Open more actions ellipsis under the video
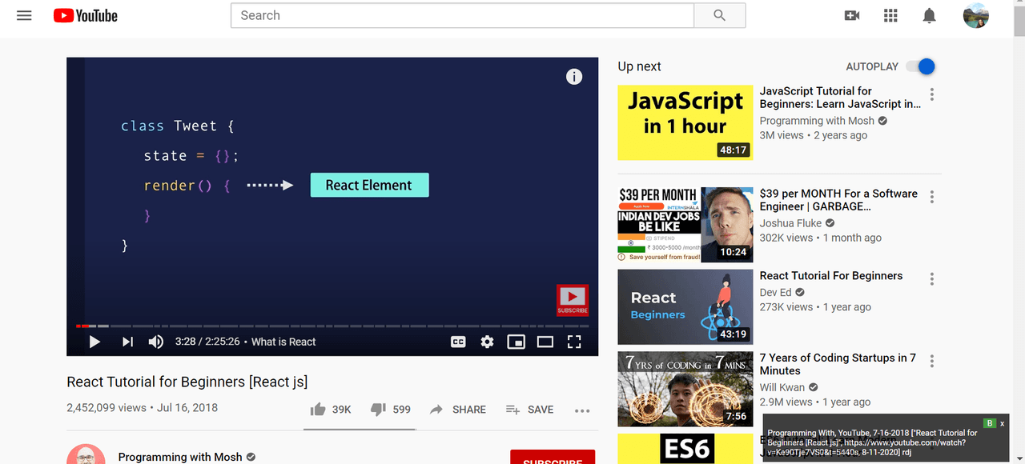1025x464 pixels. click(582, 410)
